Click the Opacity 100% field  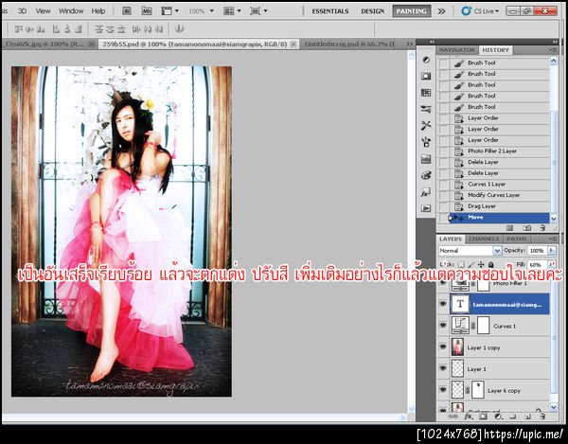click(x=537, y=251)
